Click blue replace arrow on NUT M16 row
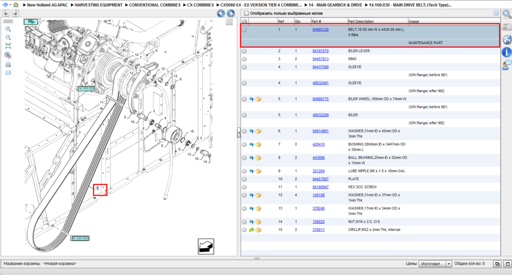 tap(251, 222)
